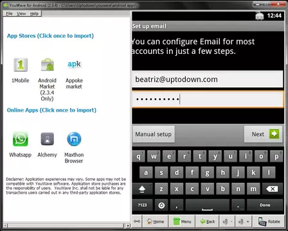Import the Maxthon Browser app
Image resolution: width=288 pixels, height=231 pixels.
(x=74, y=139)
